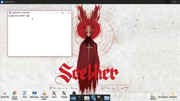Launch Malwarebytes desktop shortcut
The width and height of the screenshot is (180, 101).
pyautogui.click(x=34, y=94)
